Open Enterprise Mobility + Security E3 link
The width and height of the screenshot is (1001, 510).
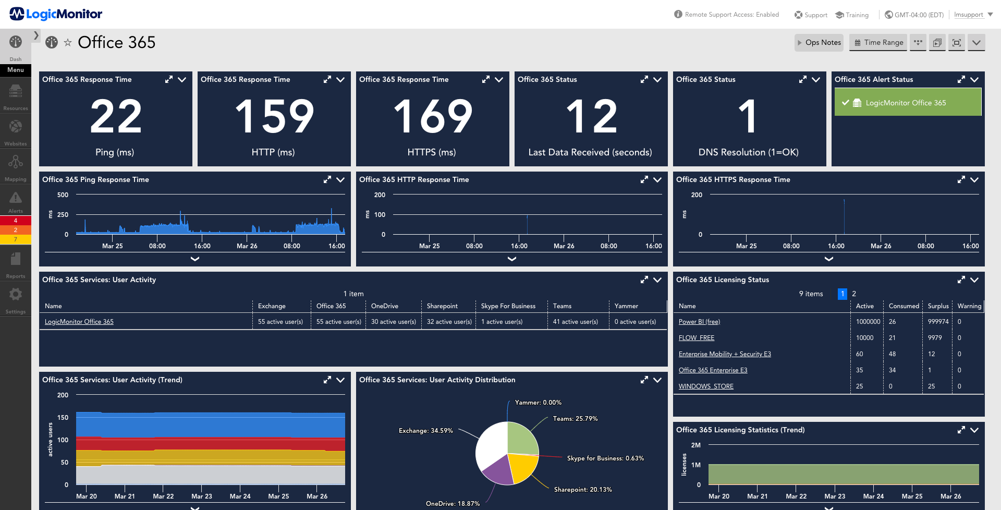point(725,354)
